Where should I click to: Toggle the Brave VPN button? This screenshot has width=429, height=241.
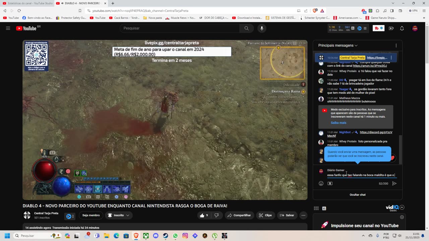[x=413, y=11]
